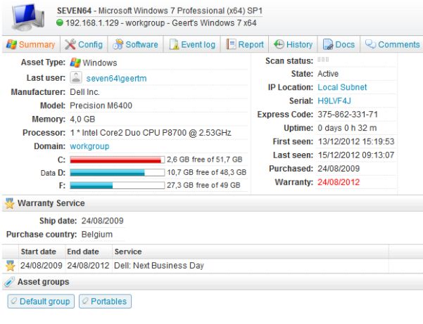Open the Software tab
The height and width of the screenshot is (324, 423).
(x=136, y=44)
